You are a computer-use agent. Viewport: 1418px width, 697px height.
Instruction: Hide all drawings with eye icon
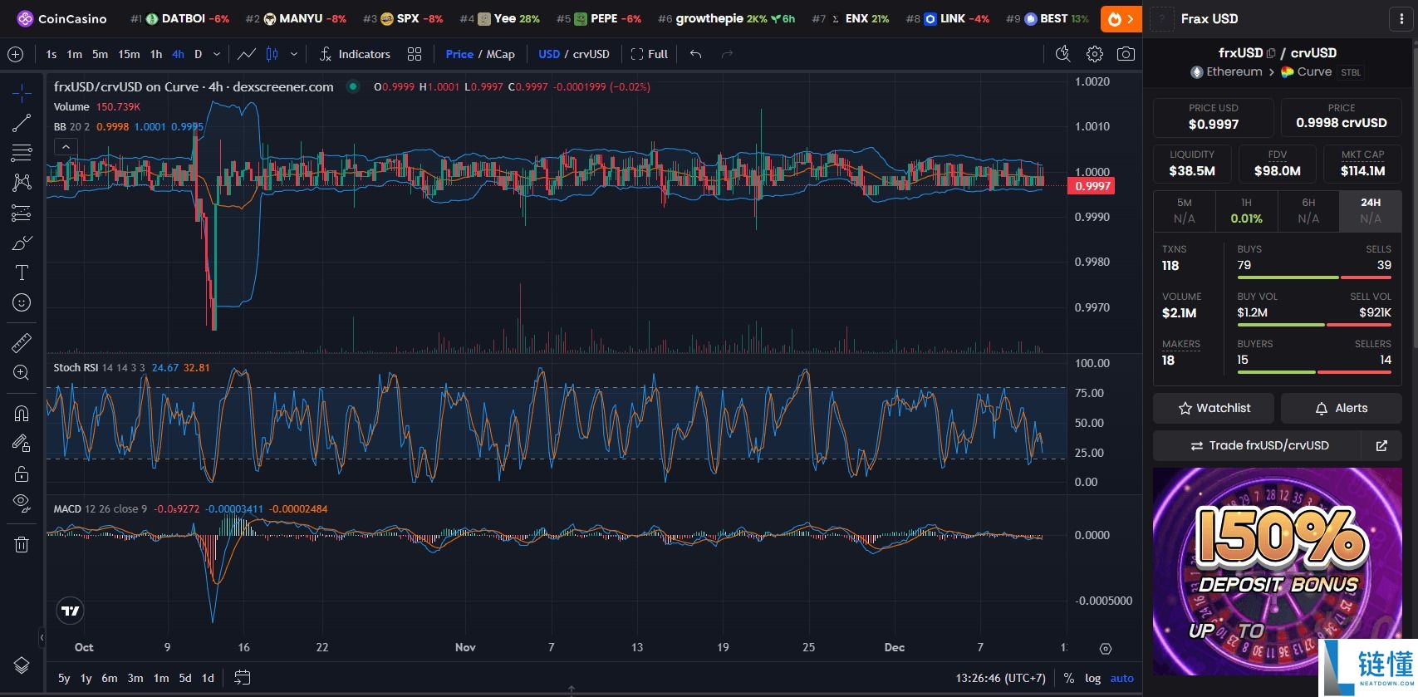[x=22, y=503]
